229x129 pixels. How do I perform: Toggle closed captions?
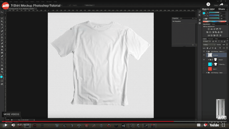(x=199, y=125)
